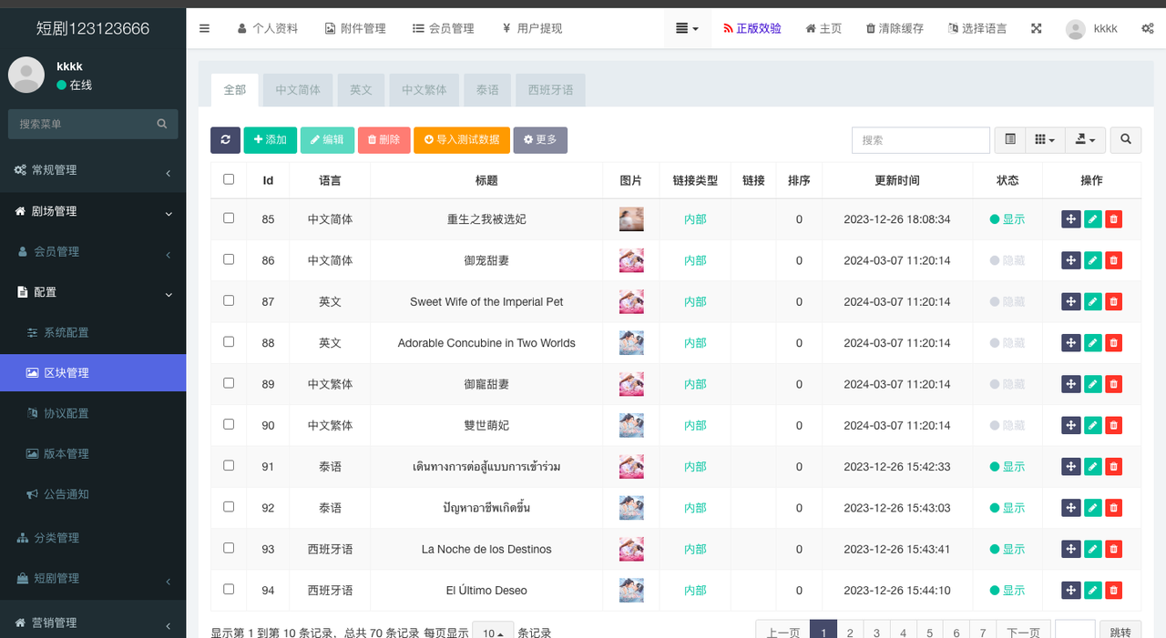Check the select-all checkbox in table header
Image resolution: width=1166 pixels, height=638 pixels.
click(229, 179)
